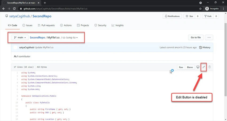Expand the main branch dropdown
Image resolution: width=227 pixels, height=121 pixels.
tap(20, 37)
